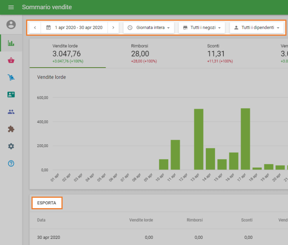Open the Items shopping basket icon

click(11, 60)
